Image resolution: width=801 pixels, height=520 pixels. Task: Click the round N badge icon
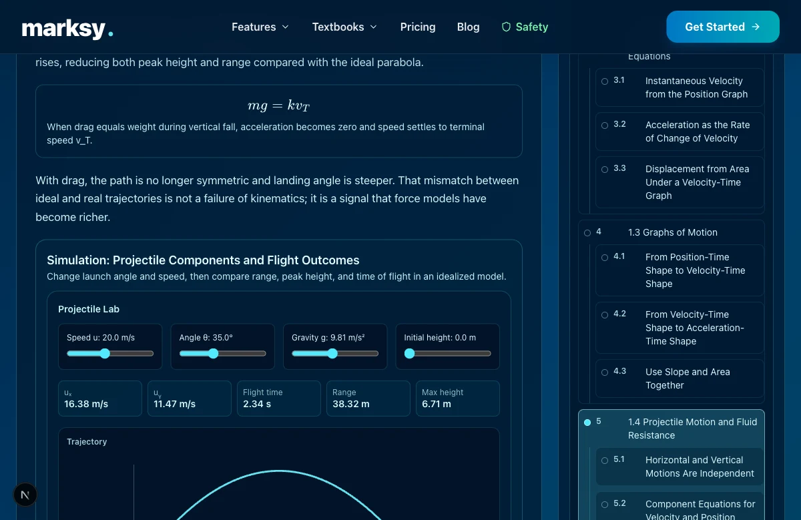[x=25, y=495]
